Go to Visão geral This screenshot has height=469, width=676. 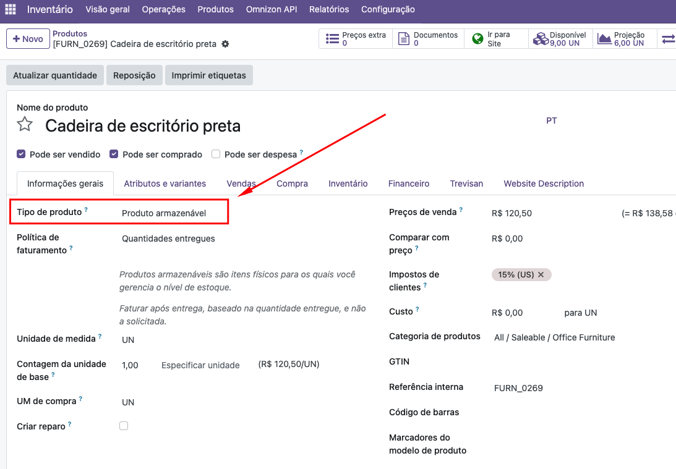(x=108, y=9)
